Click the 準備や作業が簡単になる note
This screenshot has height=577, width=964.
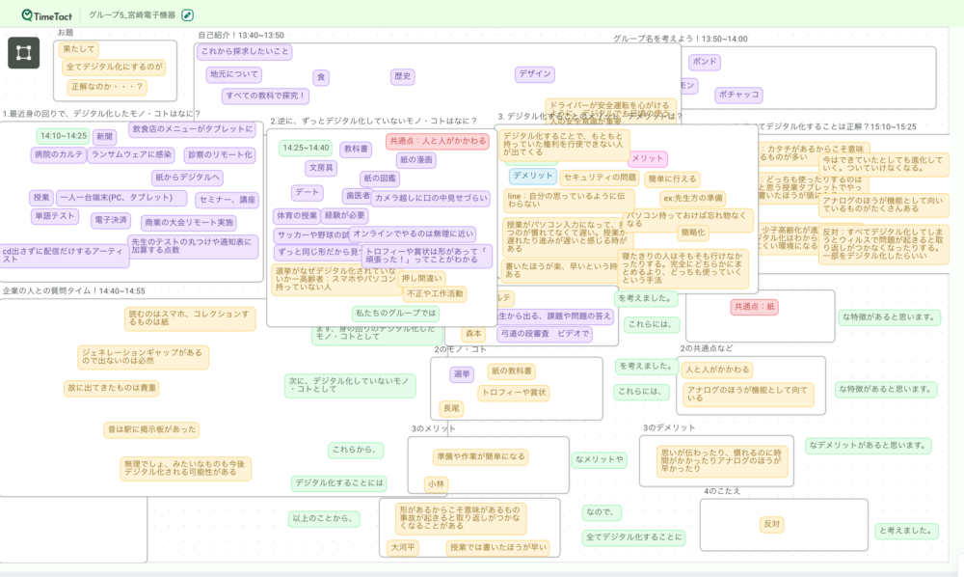pos(481,457)
